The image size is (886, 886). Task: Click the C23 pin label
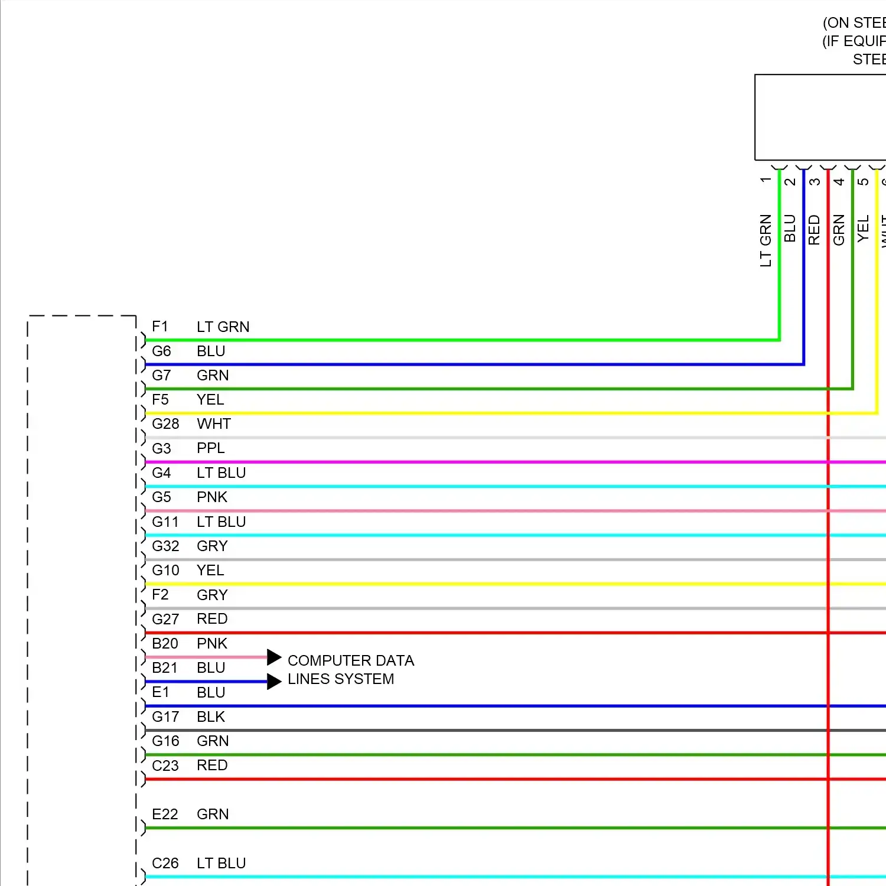tap(165, 765)
